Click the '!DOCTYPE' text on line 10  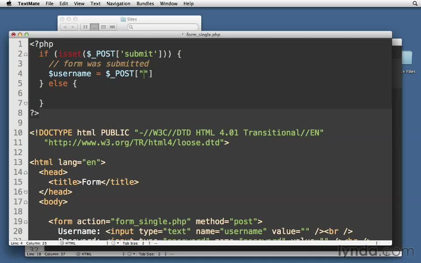click(x=54, y=132)
